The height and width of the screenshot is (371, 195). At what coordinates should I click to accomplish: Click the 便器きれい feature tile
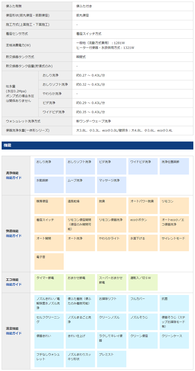pyautogui.click(x=49, y=340)
